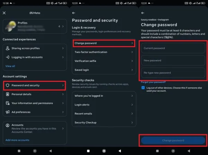Open Where you're logged in
Image resolution: width=208 pixels, height=155 pixels.
(104, 96)
